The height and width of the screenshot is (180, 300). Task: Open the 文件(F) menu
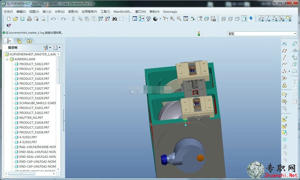click(x=8, y=12)
